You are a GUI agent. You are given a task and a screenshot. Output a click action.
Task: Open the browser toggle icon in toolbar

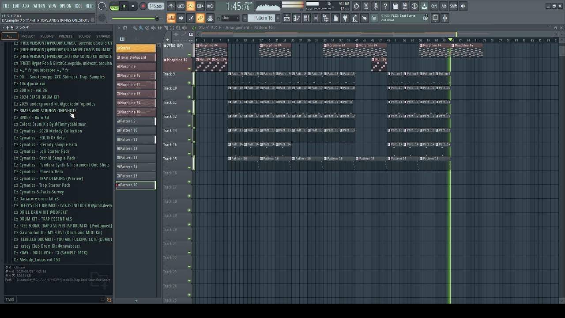click(326, 18)
